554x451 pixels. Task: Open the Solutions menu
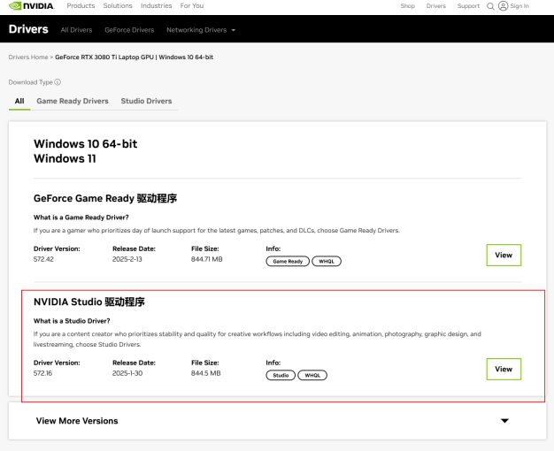pos(118,5)
